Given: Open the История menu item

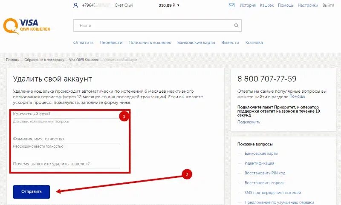Looking at the screenshot, I should click(248, 5).
